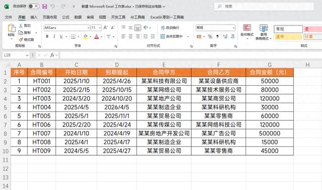Screen dimensions: 322x190
Task: Expand Merge & Center (合并后居中) dropdown arrow
Action: [x=188, y=37]
